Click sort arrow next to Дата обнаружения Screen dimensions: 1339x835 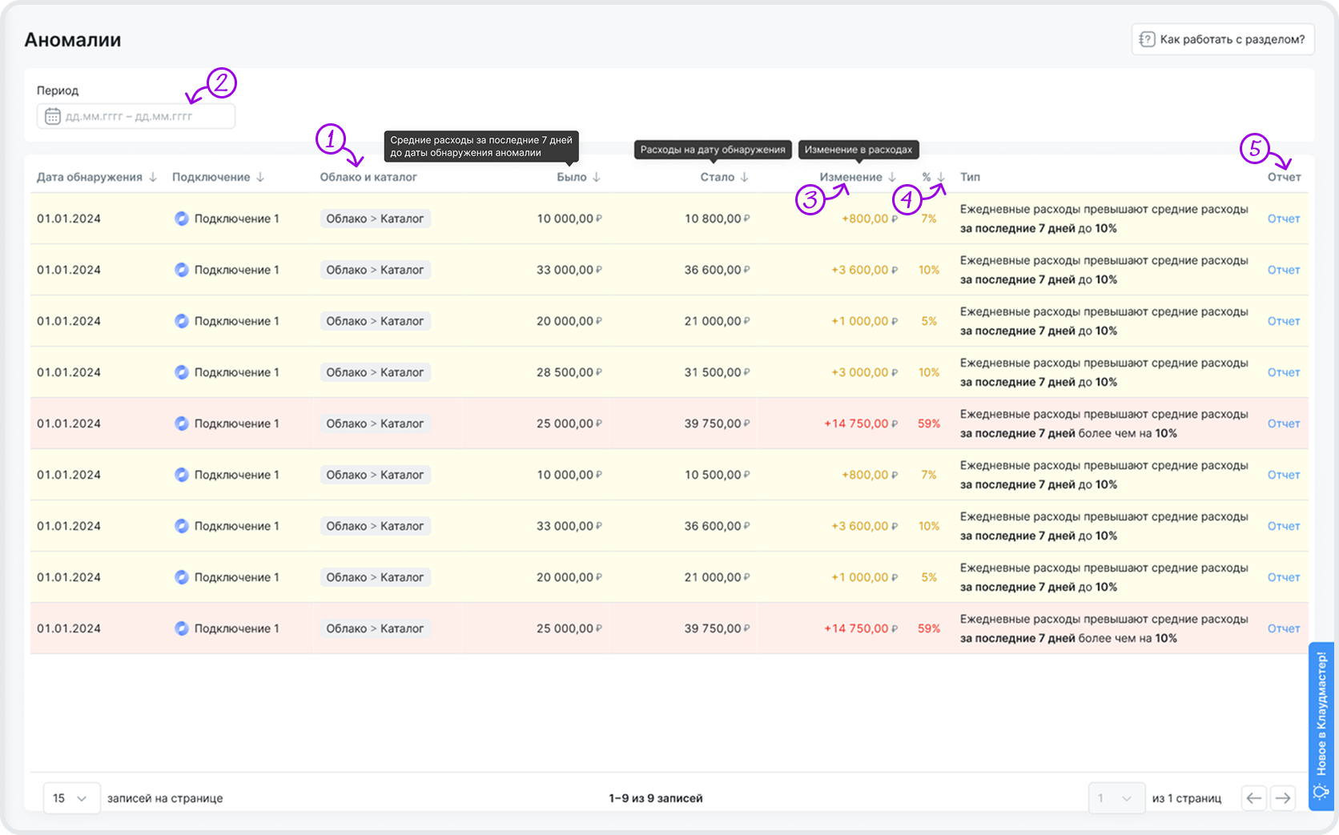152,178
